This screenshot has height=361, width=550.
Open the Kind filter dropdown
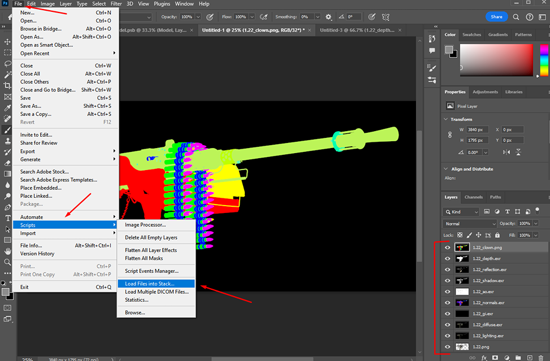pos(462,211)
